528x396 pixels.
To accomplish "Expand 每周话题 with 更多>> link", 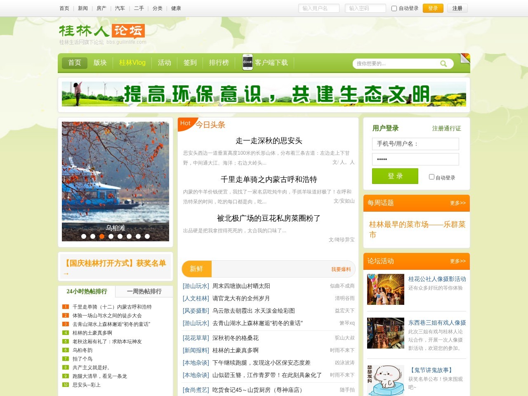I will point(457,203).
